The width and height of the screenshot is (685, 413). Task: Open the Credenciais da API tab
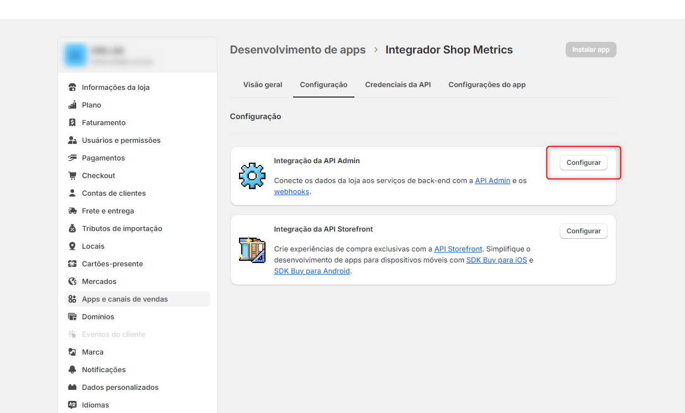point(397,85)
